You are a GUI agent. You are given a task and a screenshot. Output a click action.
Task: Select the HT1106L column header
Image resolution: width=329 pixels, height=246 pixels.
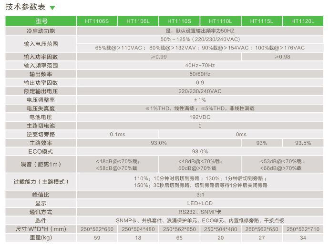pos(138,21)
